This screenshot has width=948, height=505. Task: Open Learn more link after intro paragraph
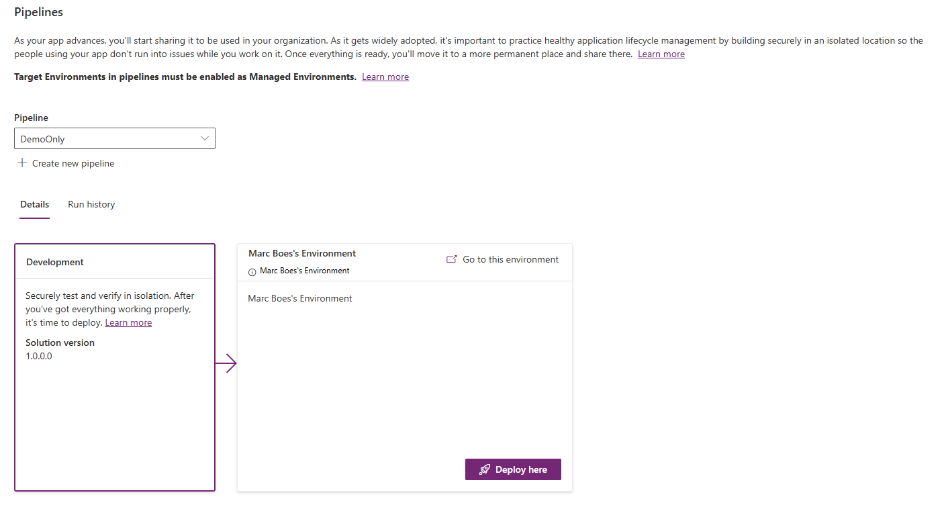pos(661,54)
